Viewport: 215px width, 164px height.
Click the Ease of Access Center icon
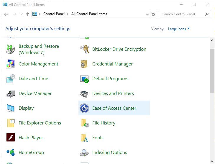click(x=84, y=108)
